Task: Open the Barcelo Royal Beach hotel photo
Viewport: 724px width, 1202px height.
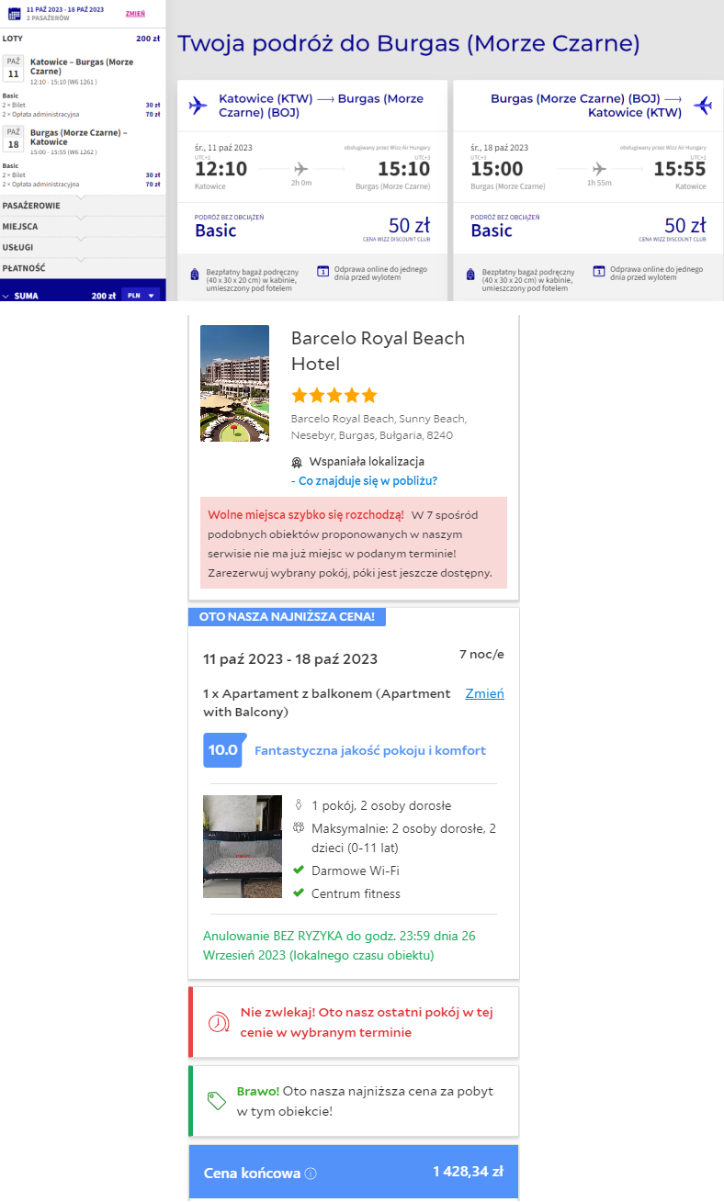Action: (x=234, y=383)
